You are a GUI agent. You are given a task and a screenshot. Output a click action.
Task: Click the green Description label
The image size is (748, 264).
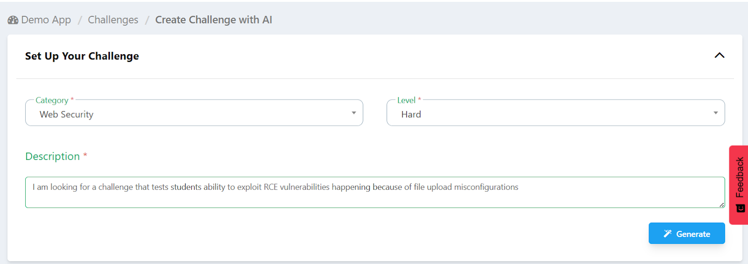(52, 157)
